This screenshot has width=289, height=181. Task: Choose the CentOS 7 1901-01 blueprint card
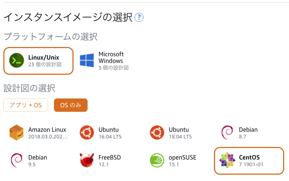point(249,161)
